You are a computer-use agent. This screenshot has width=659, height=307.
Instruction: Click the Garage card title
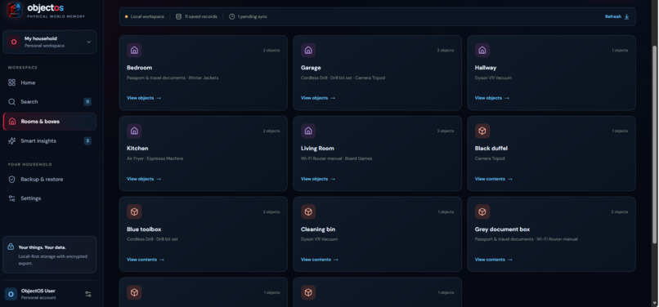point(311,68)
